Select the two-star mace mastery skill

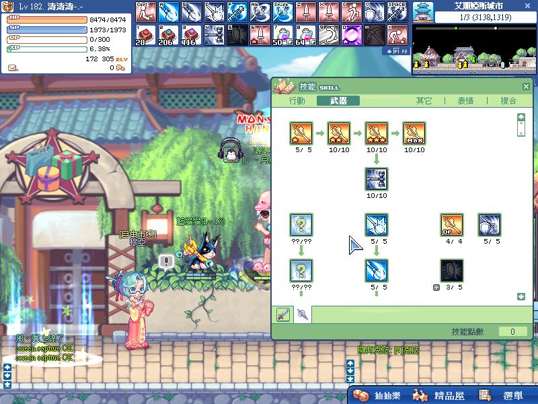click(339, 133)
